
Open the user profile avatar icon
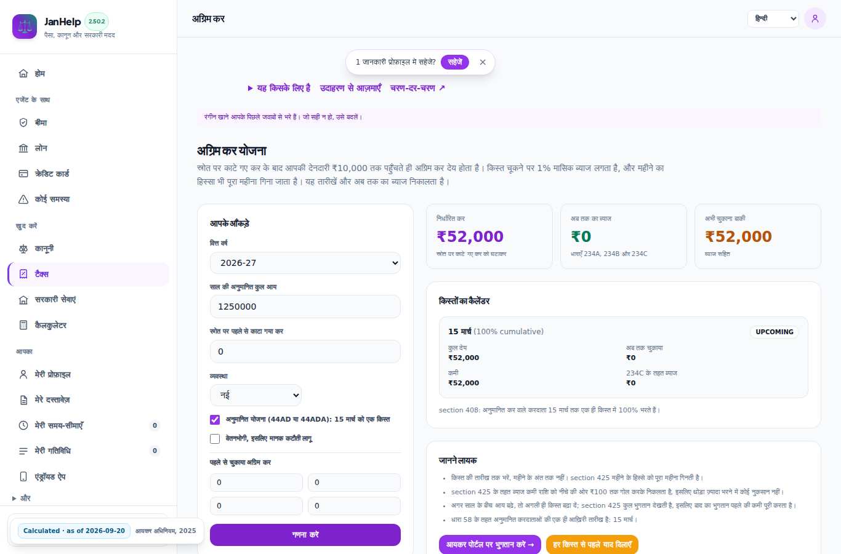(x=815, y=18)
